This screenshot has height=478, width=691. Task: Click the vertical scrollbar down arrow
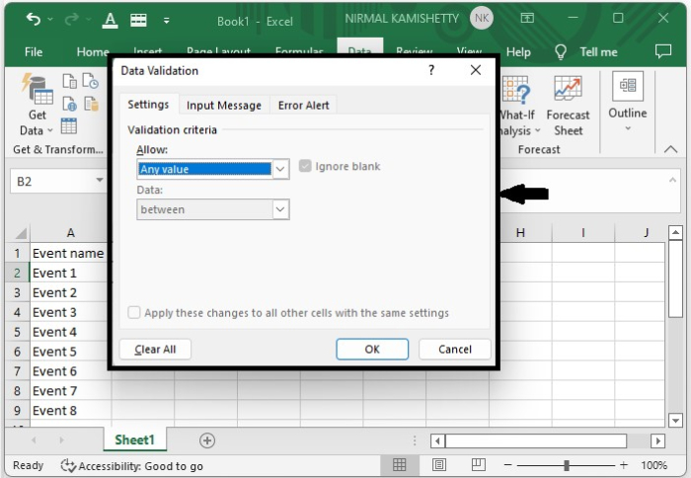click(x=675, y=421)
